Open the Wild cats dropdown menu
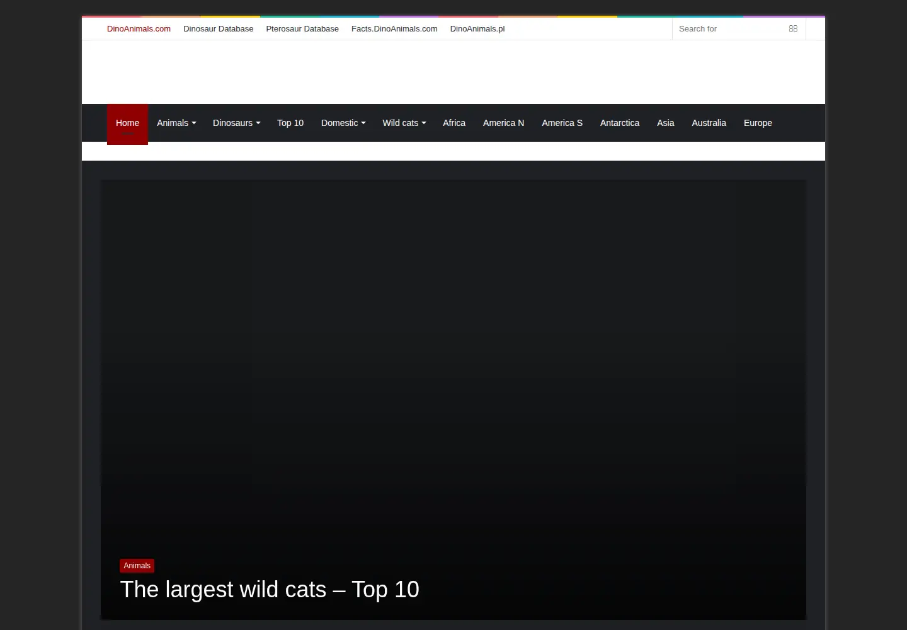This screenshot has height=630, width=907. click(x=404, y=123)
